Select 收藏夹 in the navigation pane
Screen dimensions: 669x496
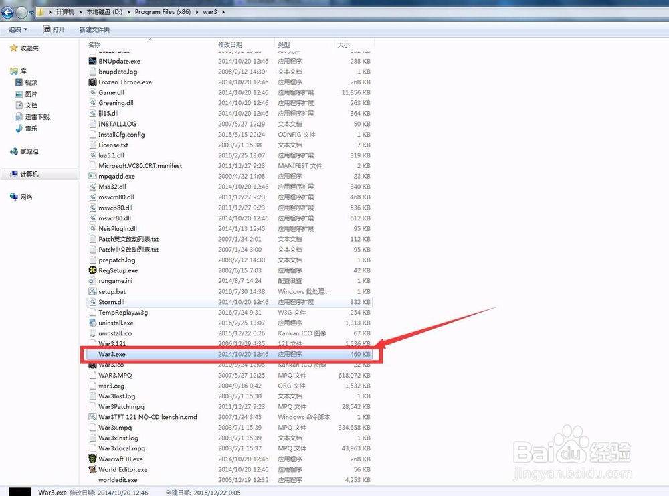24,48
